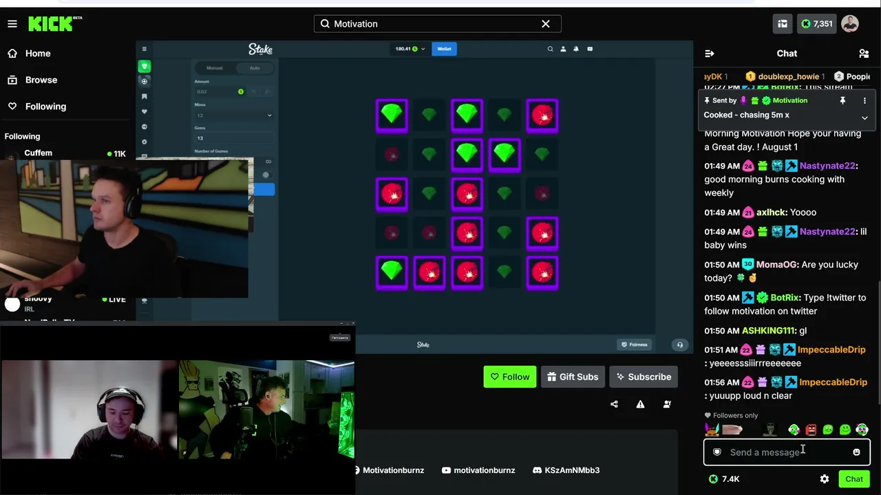Follow the Motivation channel
The height and width of the screenshot is (495, 881).
(x=509, y=377)
